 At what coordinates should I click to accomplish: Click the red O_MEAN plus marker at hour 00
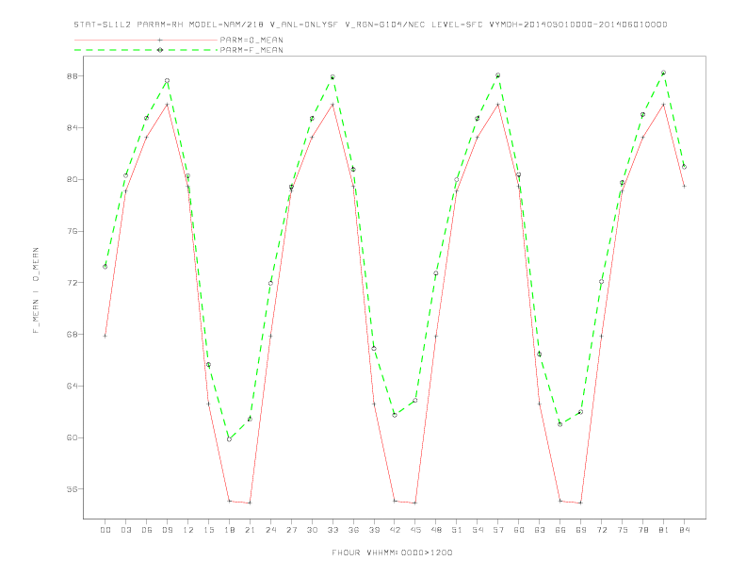pyautogui.click(x=105, y=336)
